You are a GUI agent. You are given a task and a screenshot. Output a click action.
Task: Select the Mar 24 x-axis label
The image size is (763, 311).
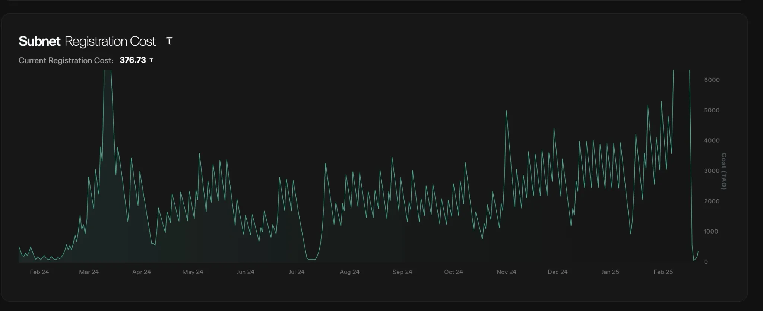89,272
